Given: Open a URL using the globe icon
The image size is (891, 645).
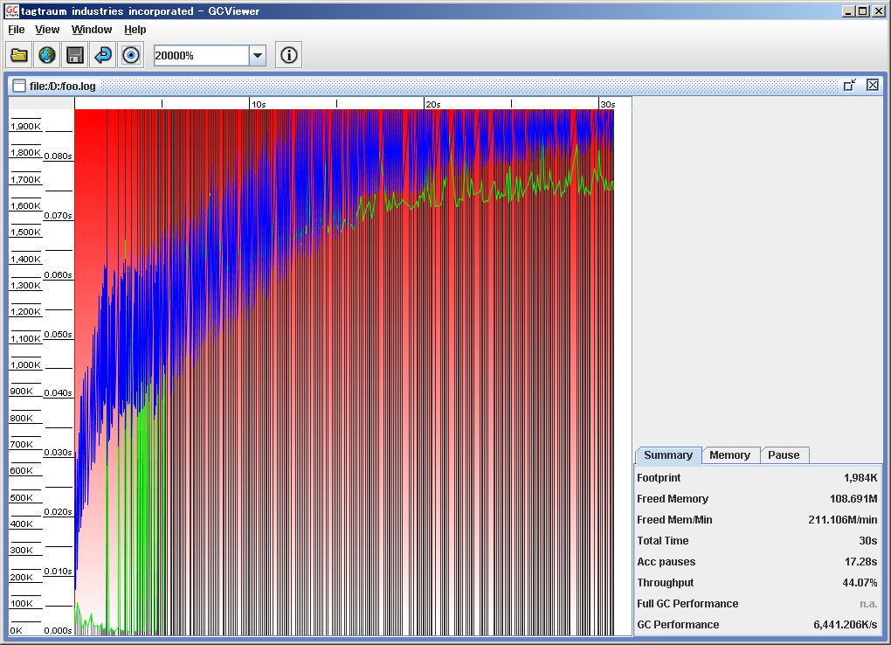Looking at the screenshot, I should click(x=47, y=55).
